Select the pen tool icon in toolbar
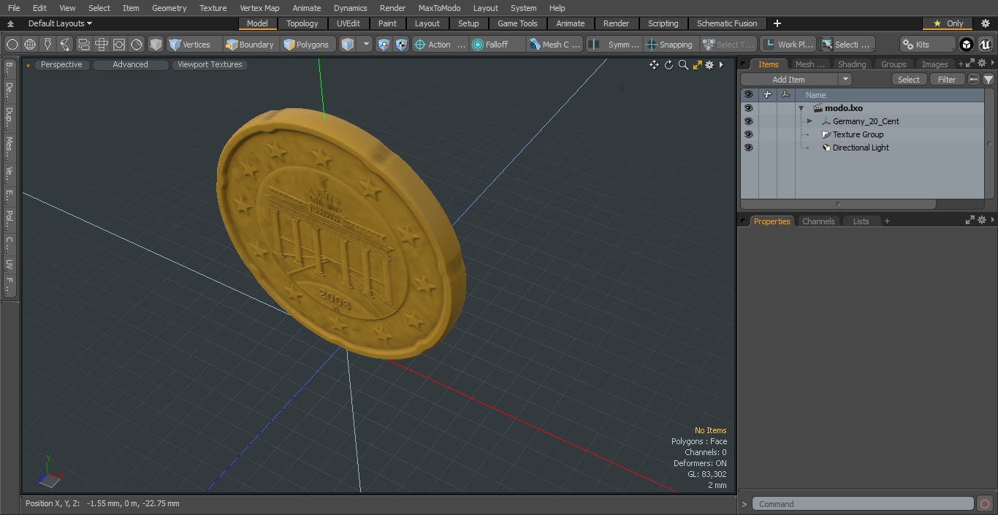Viewport: 998px width, 515px height. pos(47,45)
